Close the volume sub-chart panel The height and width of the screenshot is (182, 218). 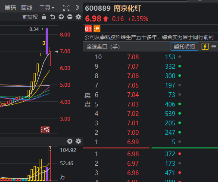coord(70,141)
